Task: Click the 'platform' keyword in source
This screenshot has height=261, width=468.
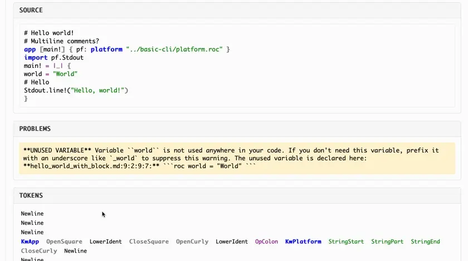Action: click(106, 49)
